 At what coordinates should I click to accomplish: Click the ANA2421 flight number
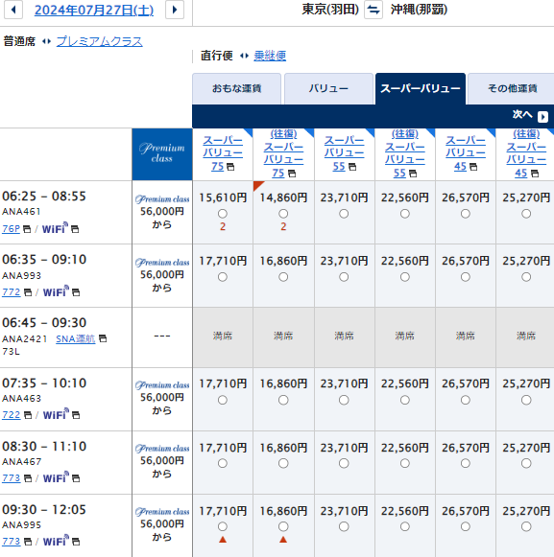25,338
